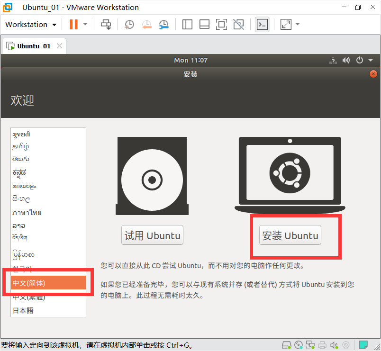Open the network status indicator

333,60
